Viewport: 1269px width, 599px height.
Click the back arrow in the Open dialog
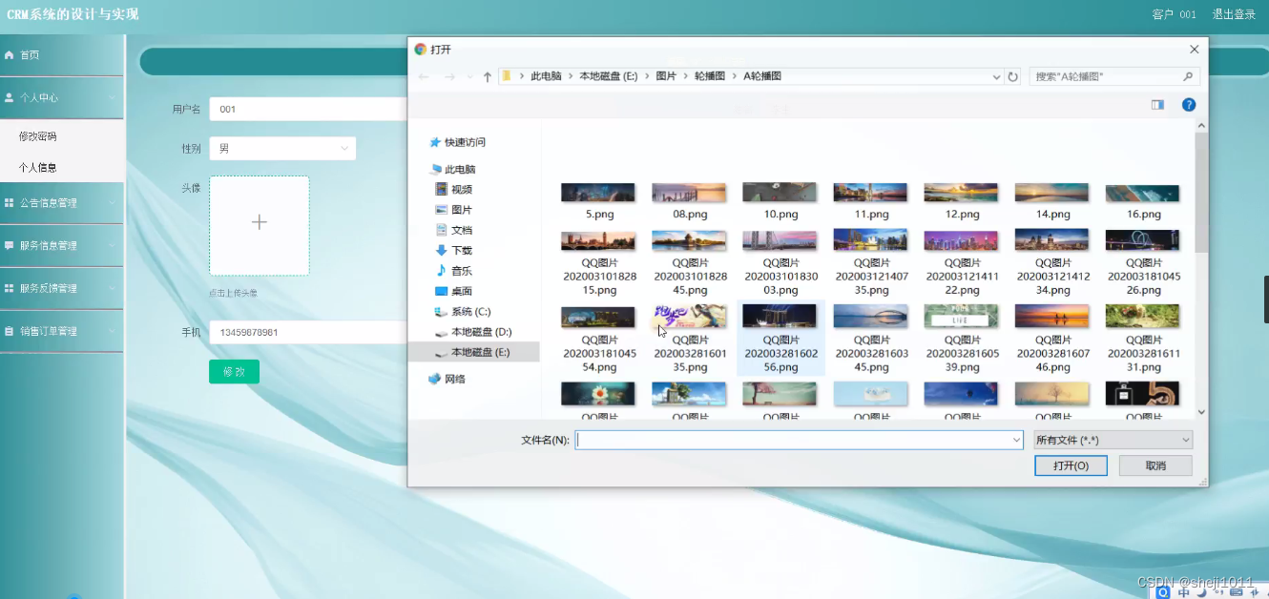tap(426, 77)
